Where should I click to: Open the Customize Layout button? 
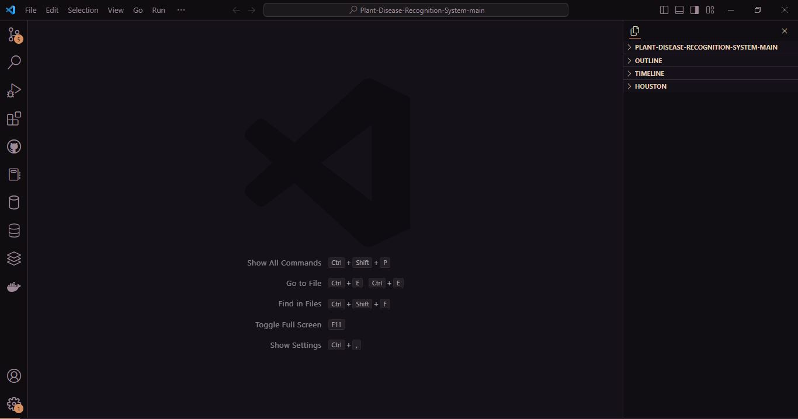(x=710, y=10)
